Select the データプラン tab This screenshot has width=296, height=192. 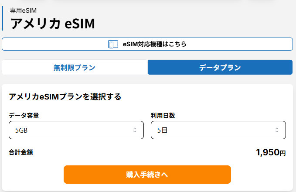click(x=220, y=67)
